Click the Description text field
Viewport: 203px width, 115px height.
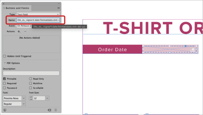pyautogui.click(x=31, y=73)
